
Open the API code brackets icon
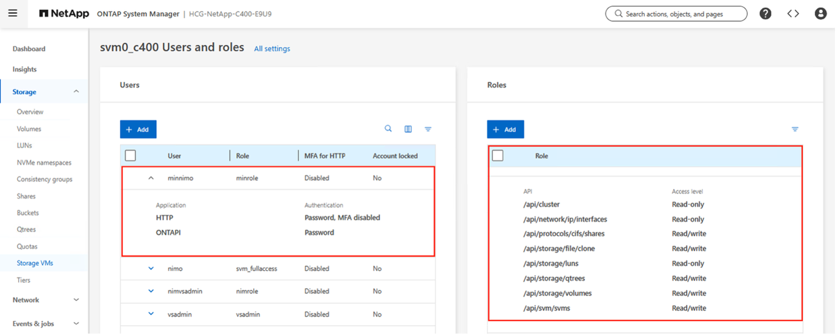point(793,13)
